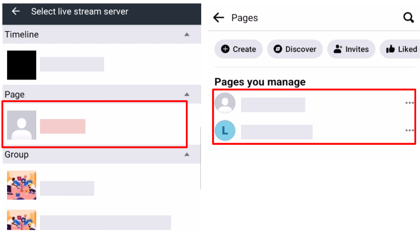Open the page Invites button

[x=351, y=49]
